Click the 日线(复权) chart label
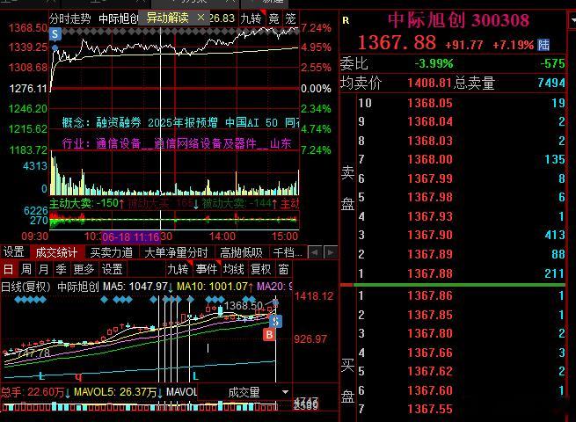Screen dimensions: 576x422 pyautogui.click(x=26, y=287)
